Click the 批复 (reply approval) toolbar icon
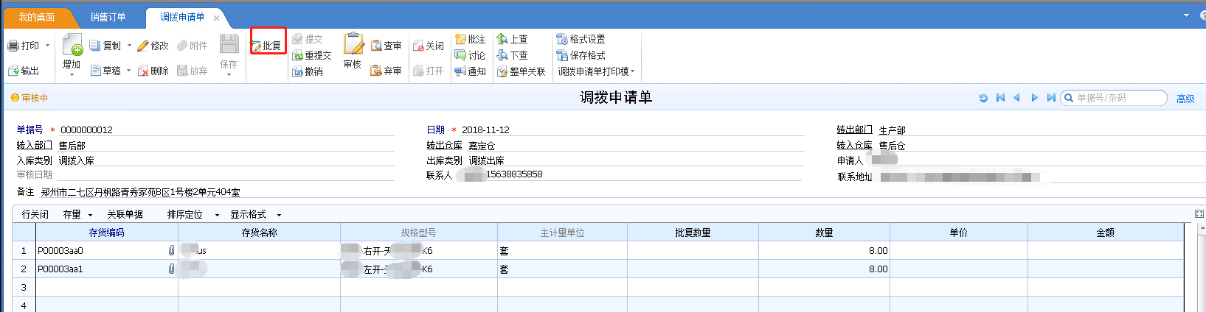Screen dimensions: 1206x312 pyautogui.click(x=257, y=46)
